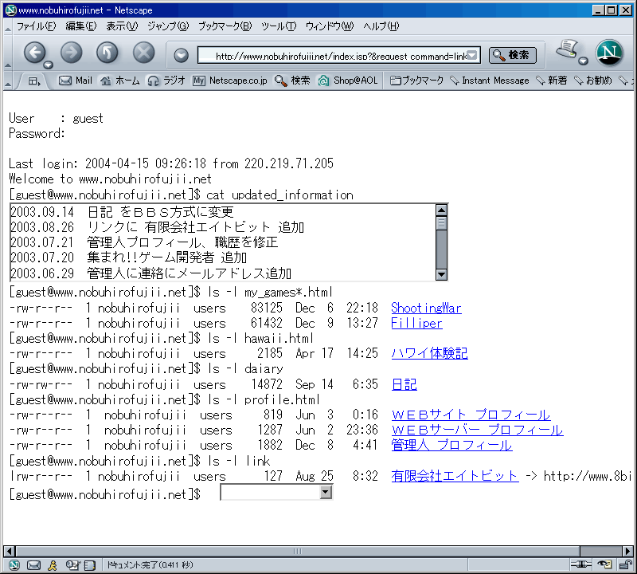637x574 pixels.
Task: Click the horizontal scrollbar thumb
Action: (297, 551)
